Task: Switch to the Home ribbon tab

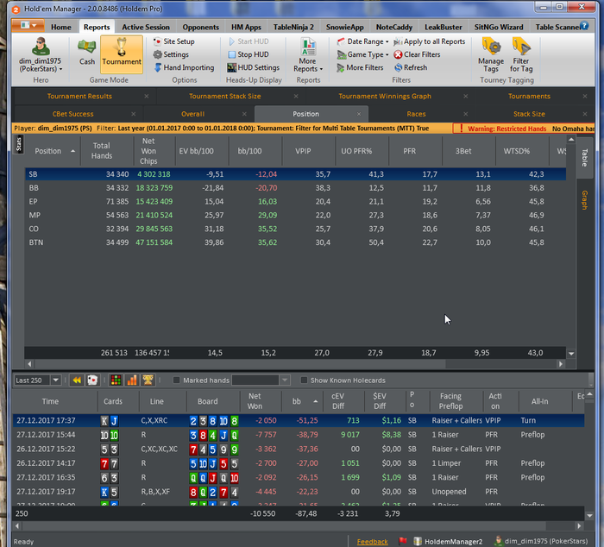Action: pyautogui.click(x=61, y=27)
